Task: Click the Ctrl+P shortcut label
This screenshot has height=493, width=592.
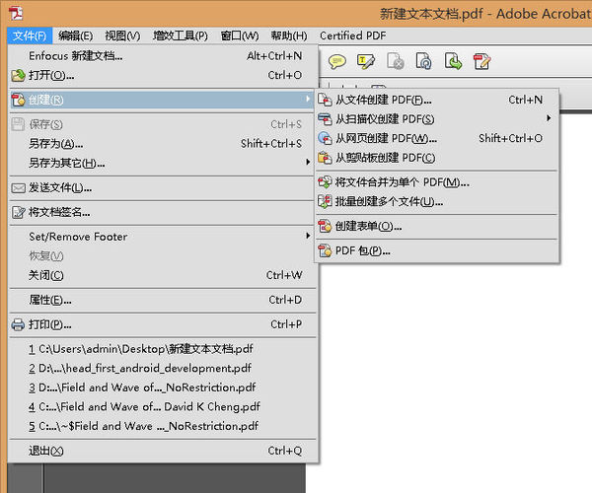Action: [286, 324]
